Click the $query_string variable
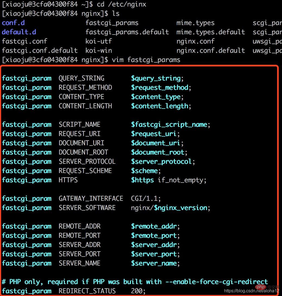Viewport: 282px width, 296px height. pos(156,78)
